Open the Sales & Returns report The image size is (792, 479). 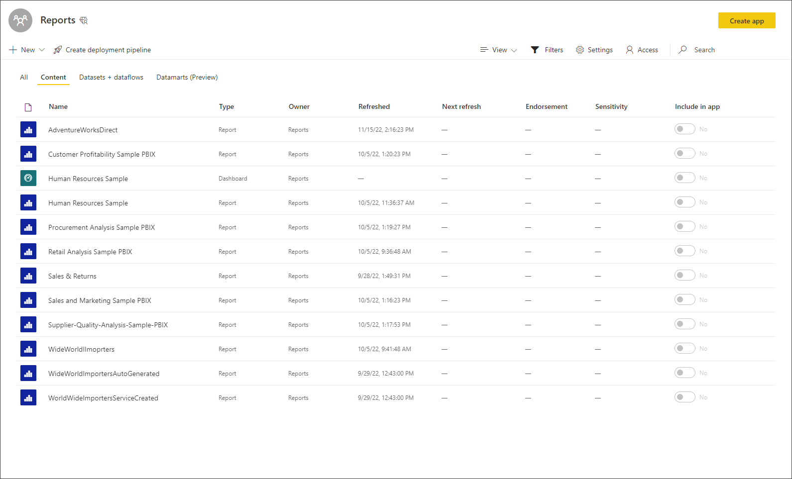point(72,276)
